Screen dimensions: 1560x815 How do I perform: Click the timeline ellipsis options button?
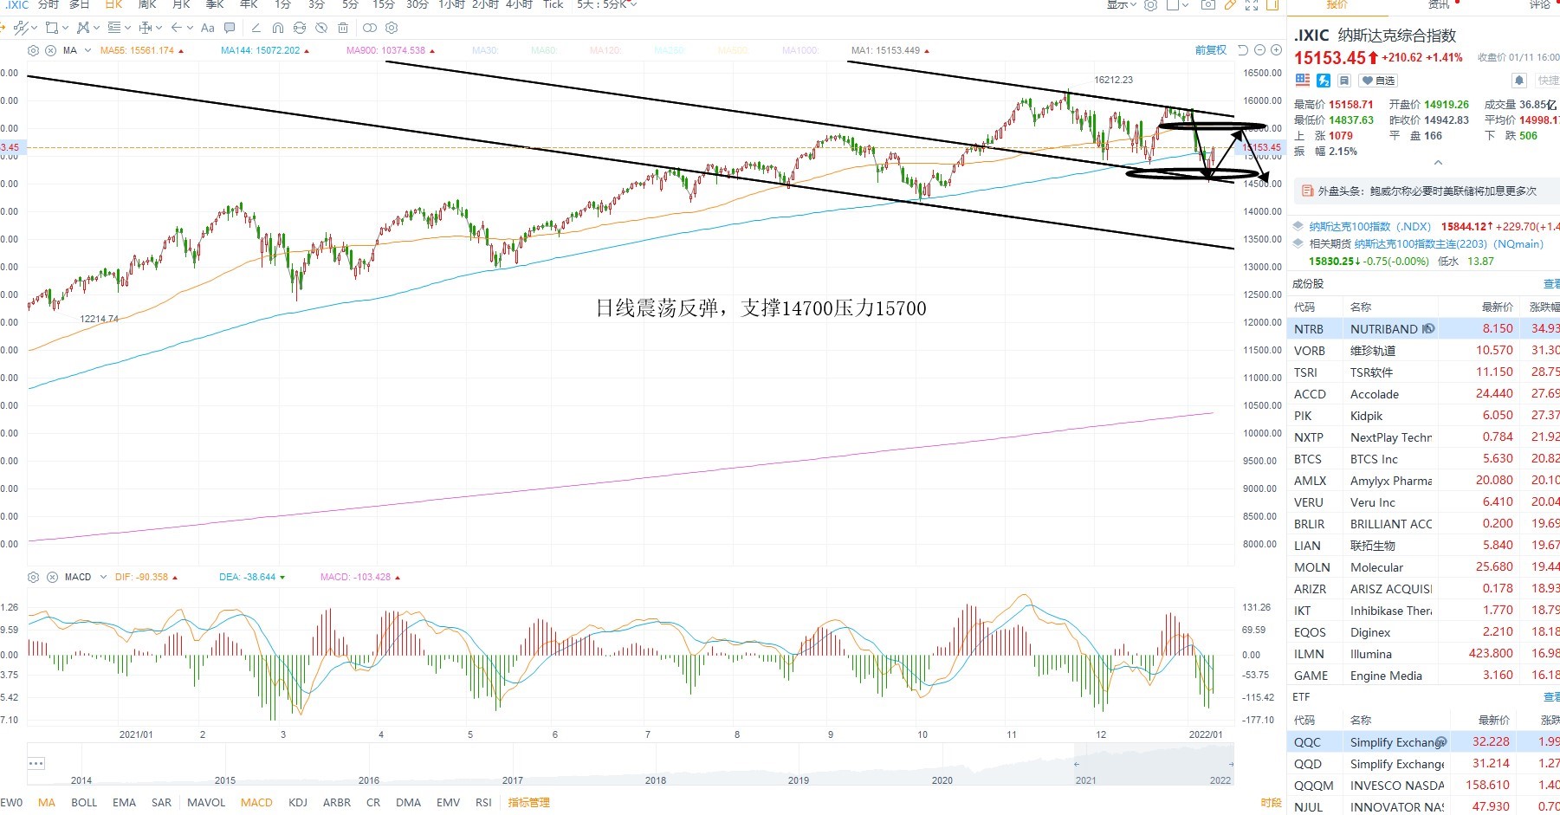(x=36, y=764)
